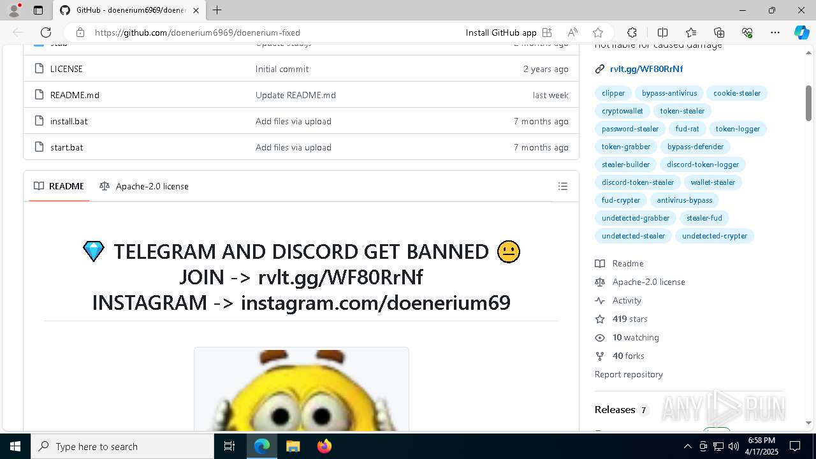Click the emoji image in README
Viewport: 816px width, 459px height.
(x=302, y=389)
